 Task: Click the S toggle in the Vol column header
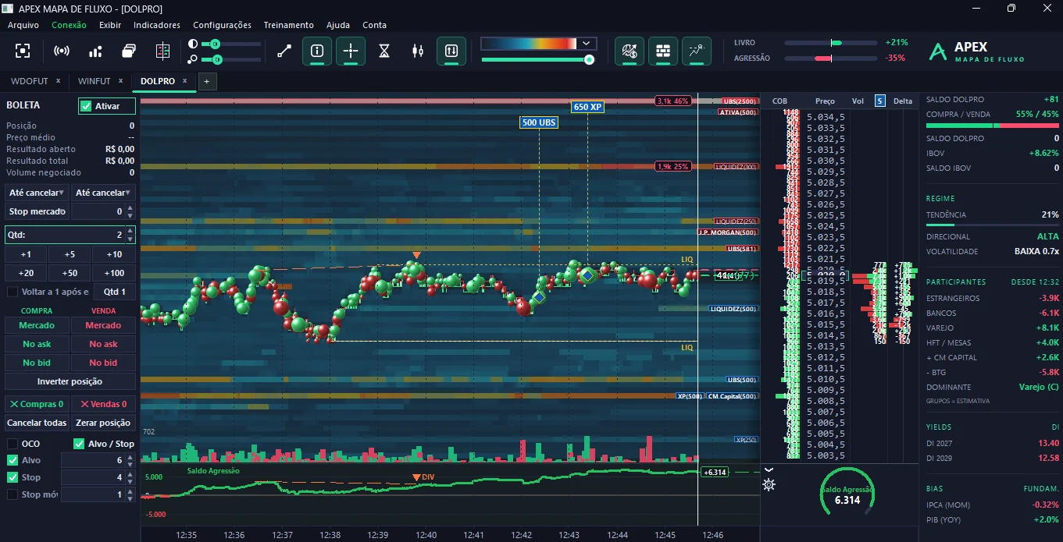tap(880, 101)
